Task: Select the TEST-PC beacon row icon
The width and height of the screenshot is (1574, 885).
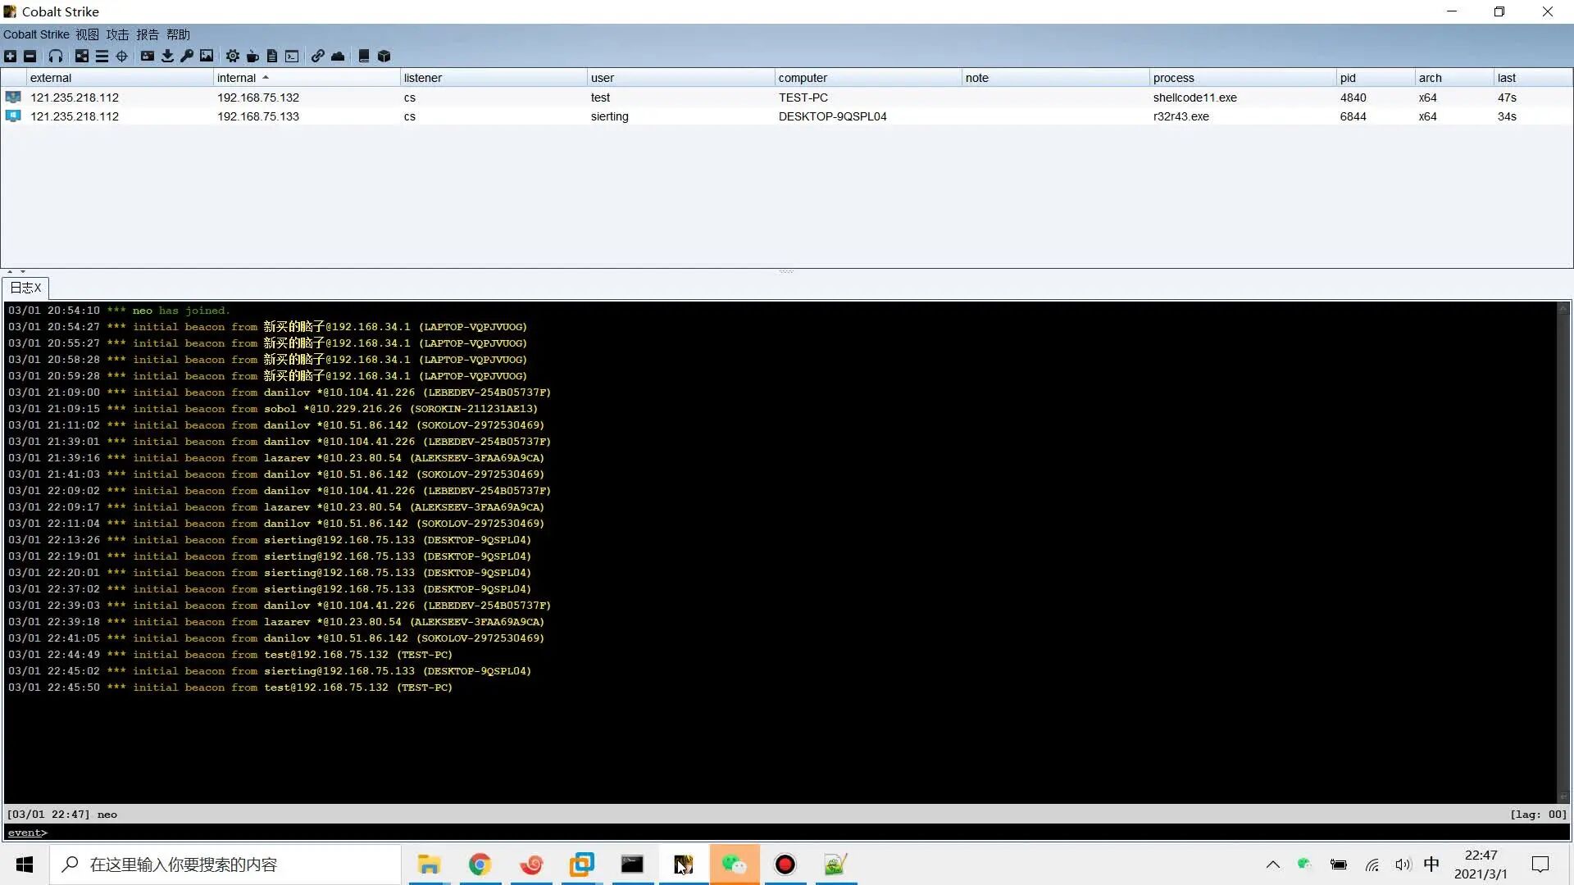Action: [x=13, y=98]
